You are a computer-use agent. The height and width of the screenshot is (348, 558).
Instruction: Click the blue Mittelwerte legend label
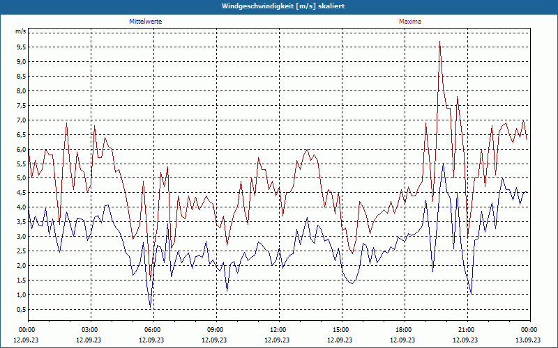145,22
